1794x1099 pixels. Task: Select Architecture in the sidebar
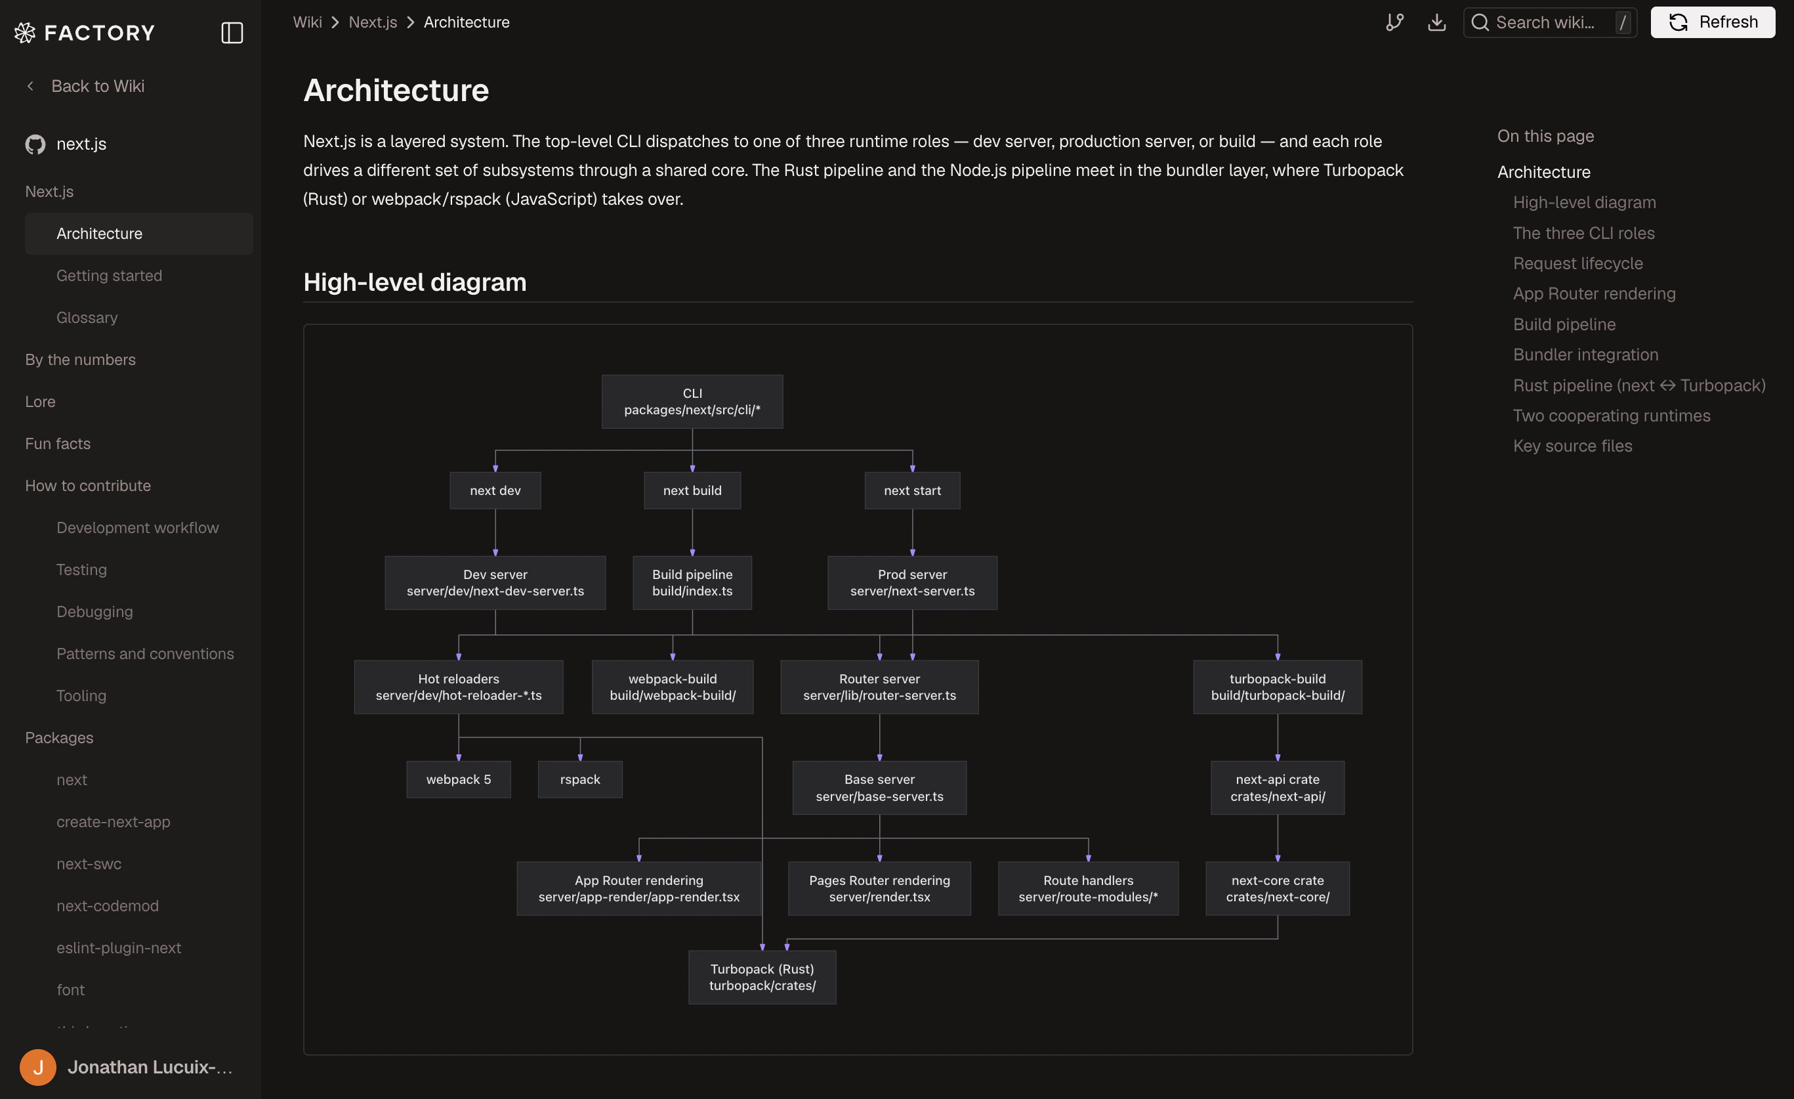138,233
